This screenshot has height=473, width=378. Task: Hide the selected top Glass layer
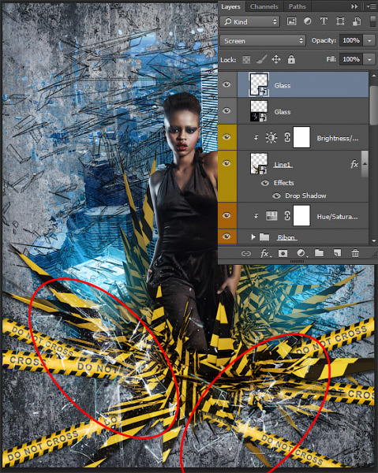(226, 84)
